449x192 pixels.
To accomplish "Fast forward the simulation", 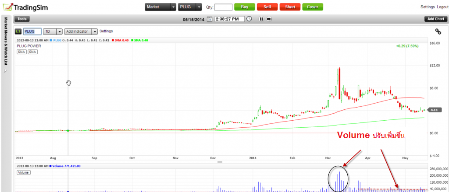I will 269,19.
